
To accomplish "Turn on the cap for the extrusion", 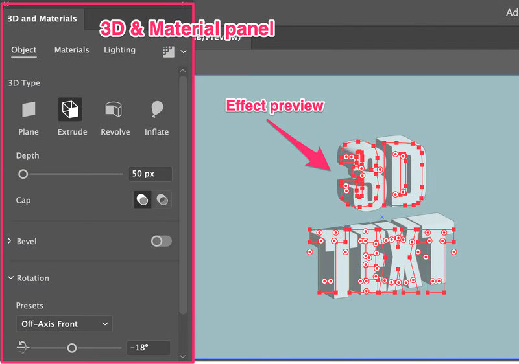I will [x=143, y=200].
